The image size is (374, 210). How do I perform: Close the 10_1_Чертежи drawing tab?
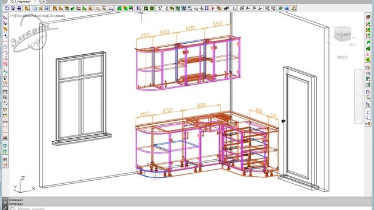point(34,1)
